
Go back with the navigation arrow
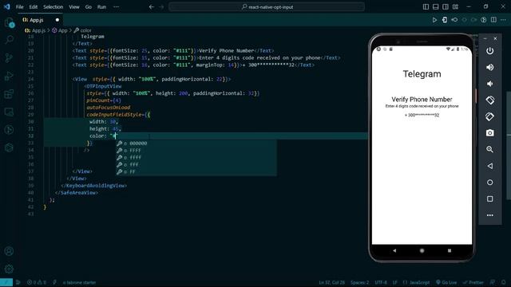point(151,7)
